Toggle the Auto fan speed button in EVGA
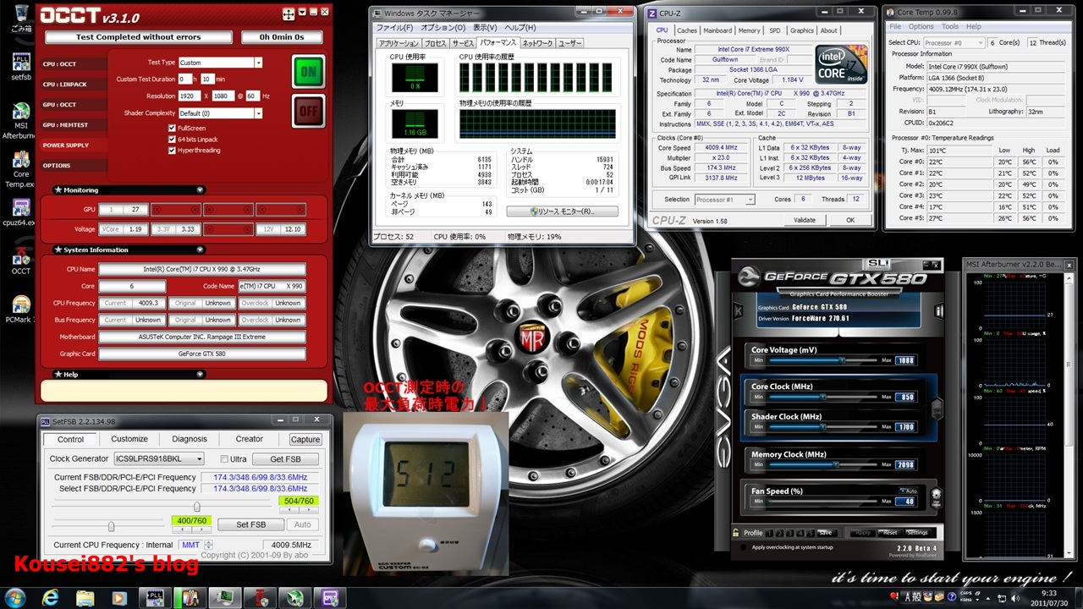The height and width of the screenshot is (609, 1083). [x=908, y=491]
